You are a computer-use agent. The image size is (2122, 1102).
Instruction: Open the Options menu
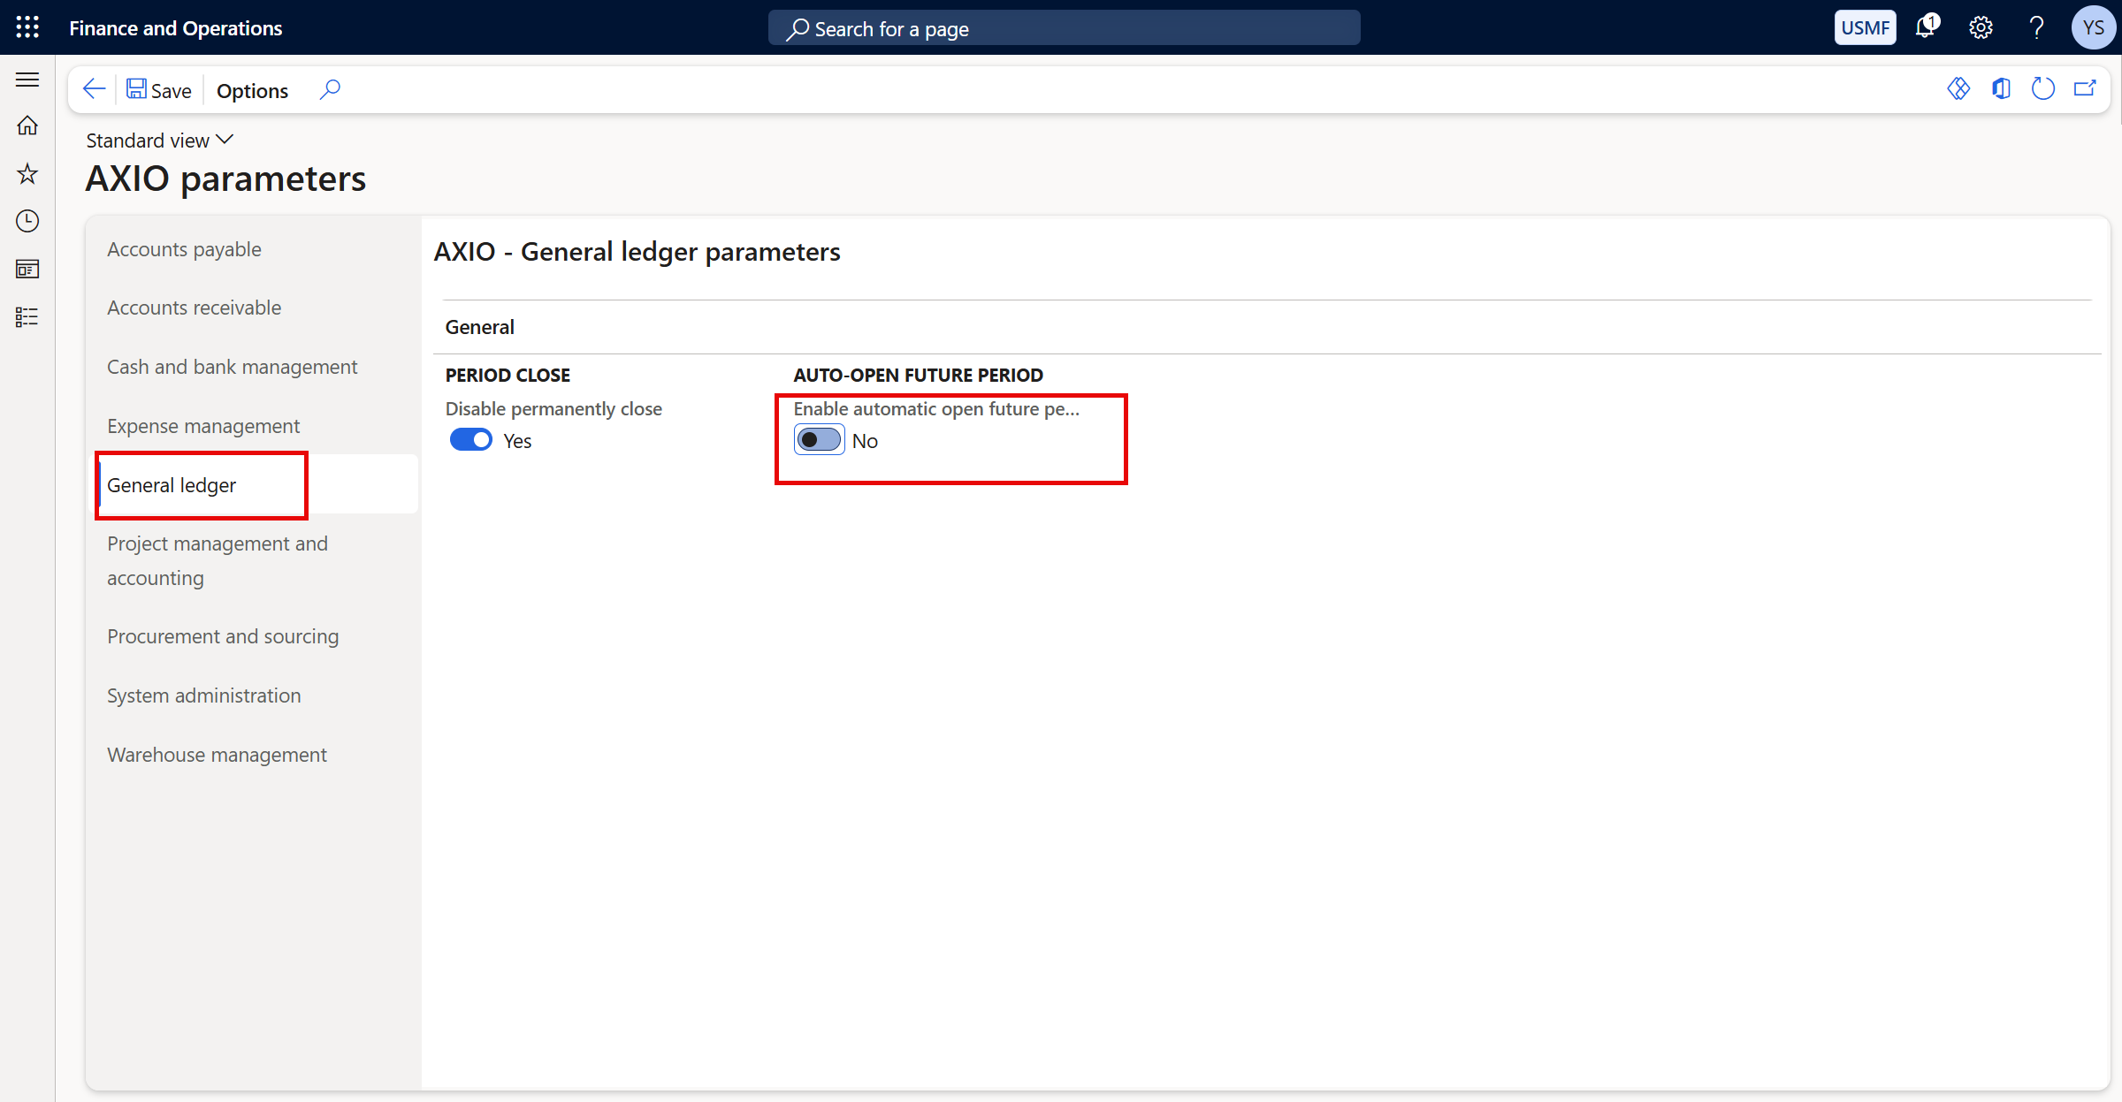[252, 90]
